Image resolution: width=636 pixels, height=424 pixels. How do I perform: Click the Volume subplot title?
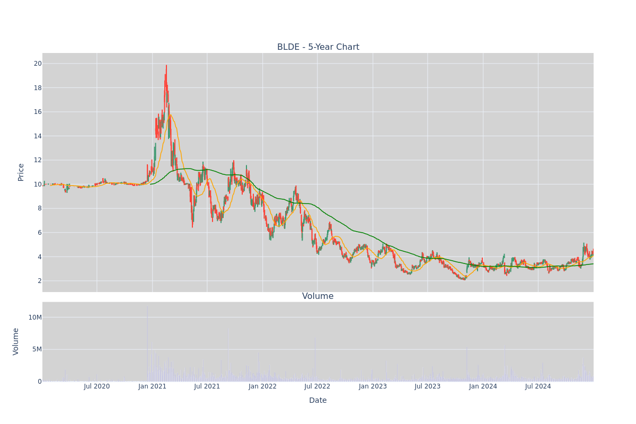pyautogui.click(x=318, y=296)
